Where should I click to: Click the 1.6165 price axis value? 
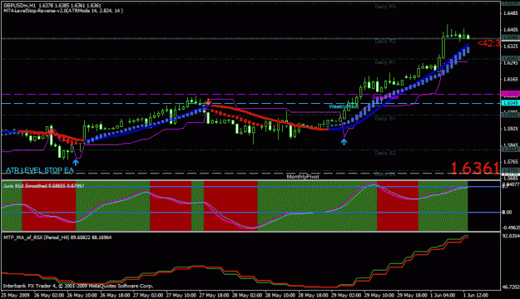point(511,79)
